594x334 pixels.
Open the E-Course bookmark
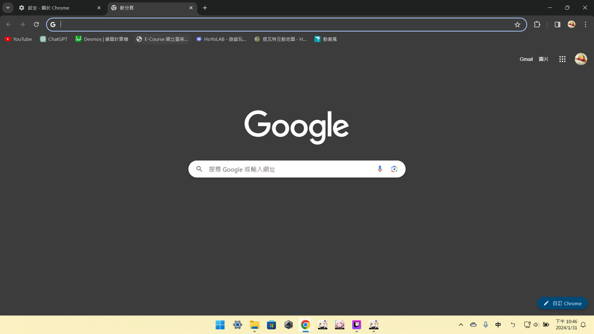(162, 39)
